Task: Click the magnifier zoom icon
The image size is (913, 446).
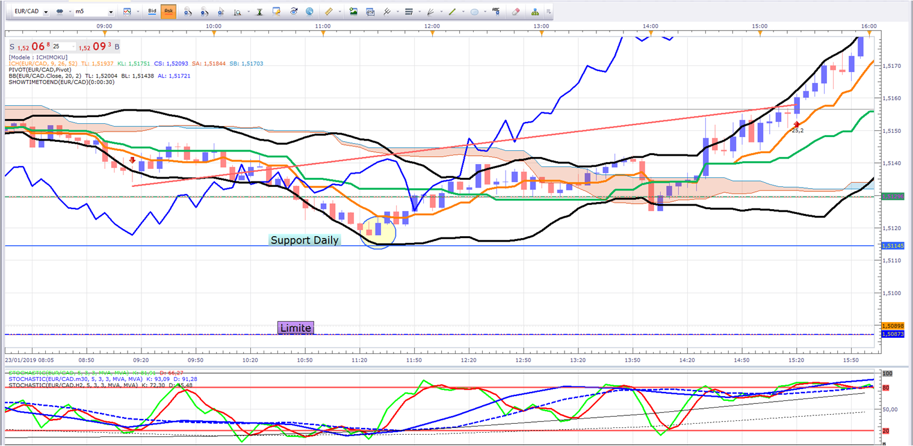Action: [238, 11]
